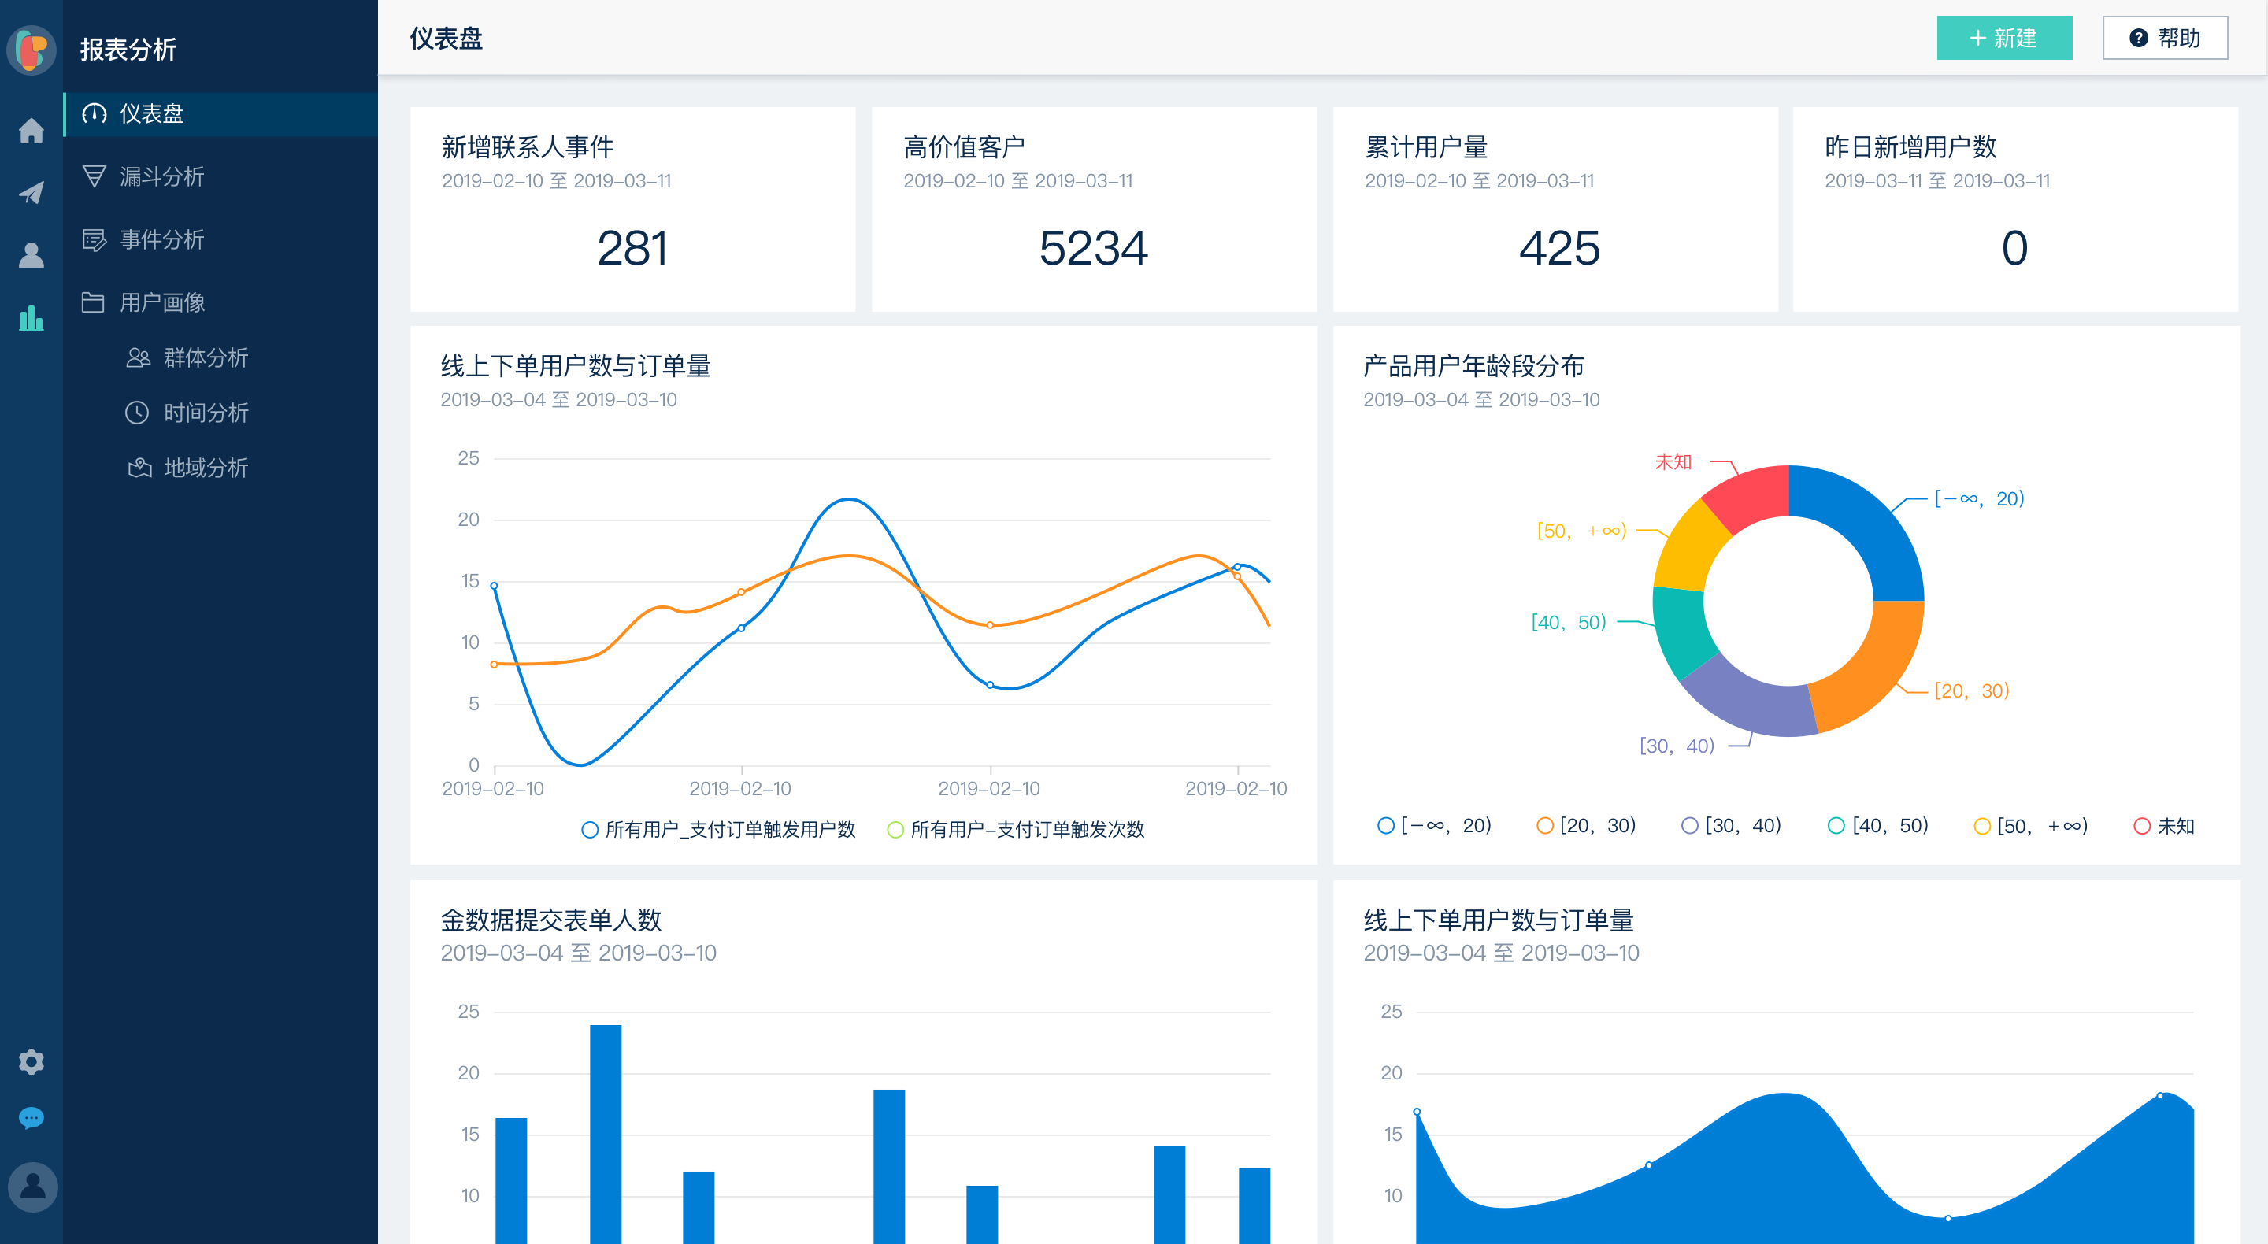Viewport: 2268px width, 1244px height.
Task: Toggle pie legend [-∞, 20)
Action: point(1434,826)
